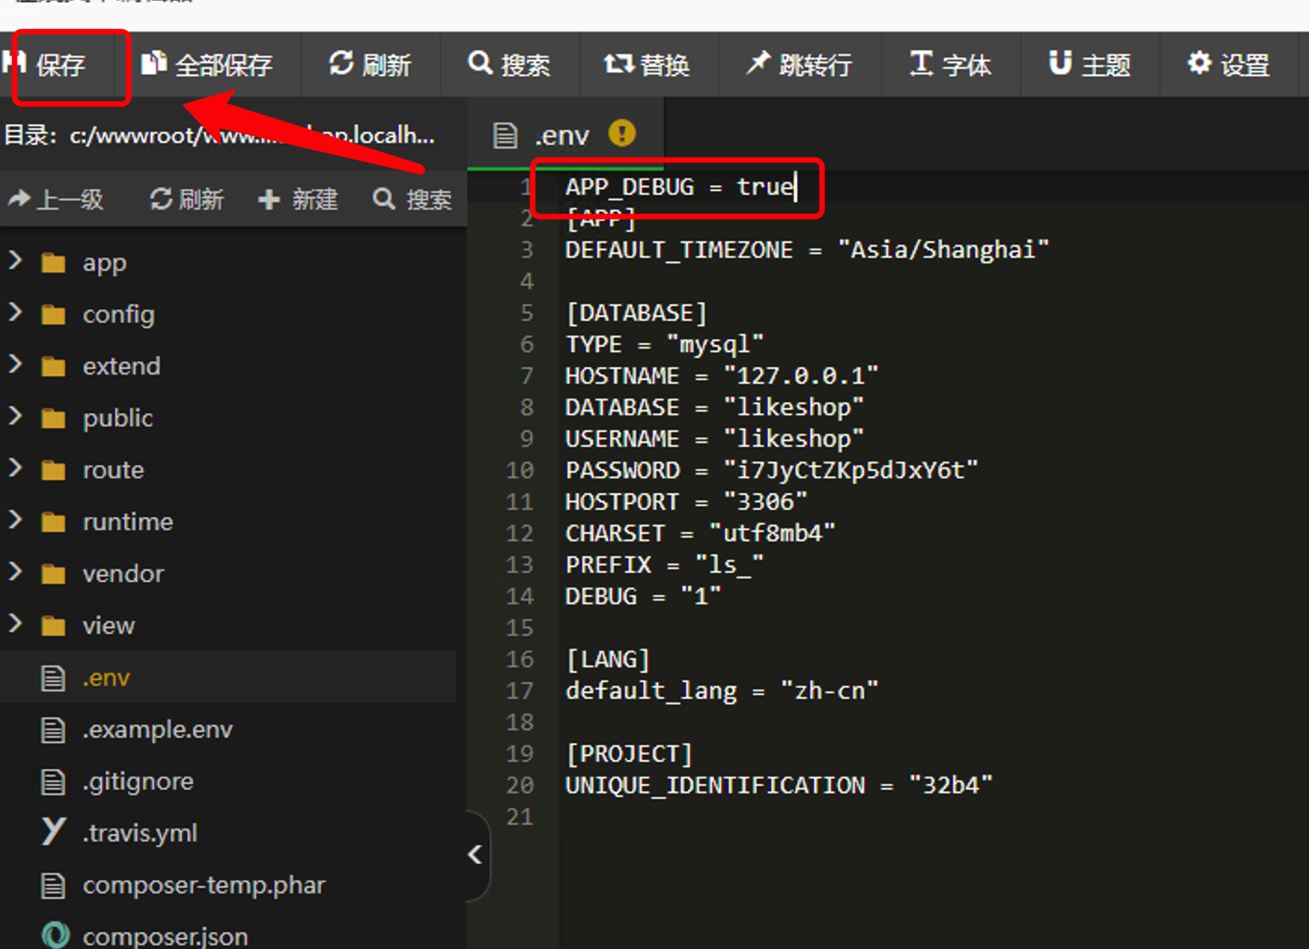Click Save All (全部保存) button
The width and height of the screenshot is (1309, 949).
(x=207, y=65)
